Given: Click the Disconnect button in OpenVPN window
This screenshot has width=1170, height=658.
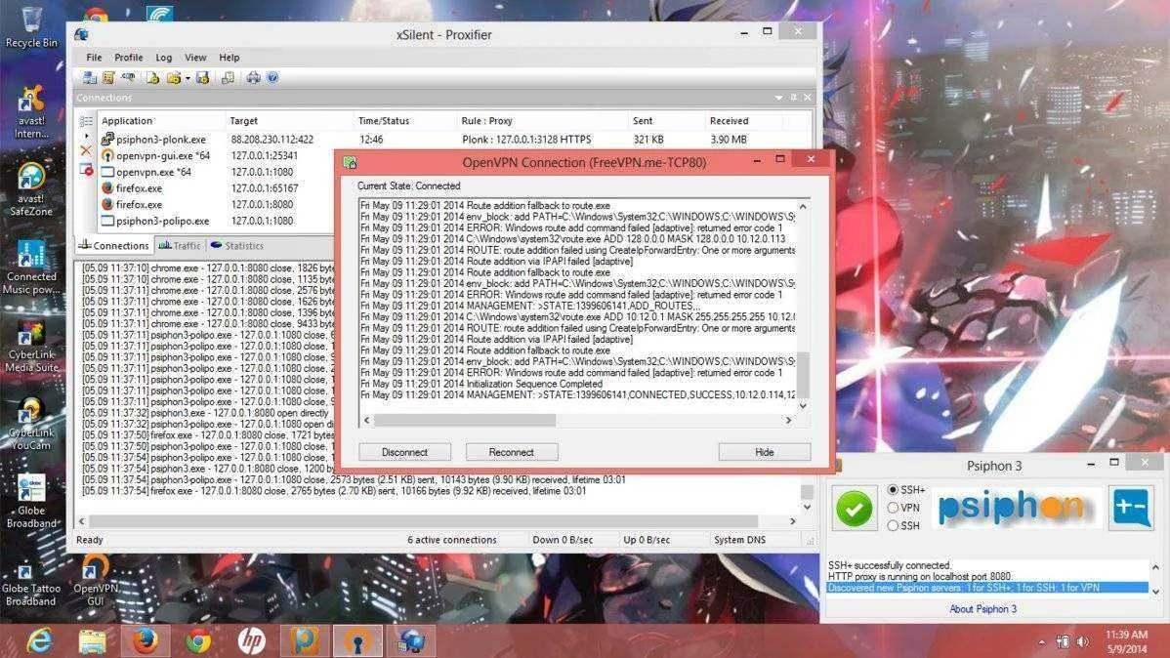Looking at the screenshot, I should click(x=404, y=452).
